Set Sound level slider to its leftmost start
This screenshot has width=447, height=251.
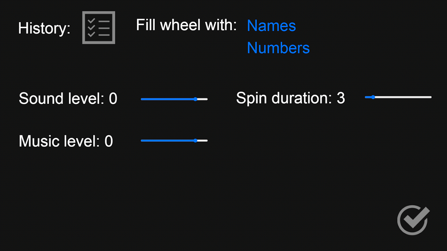point(142,99)
